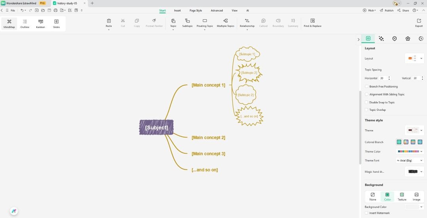This screenshot has width=427, height=218.
Task: Open the Page Style tab
Action: [x=196, y=11]
